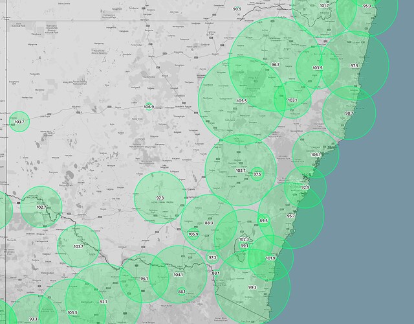Screen dimensions: 414x324
Task: Open the 102.3 station label
Action: (243, 240)
